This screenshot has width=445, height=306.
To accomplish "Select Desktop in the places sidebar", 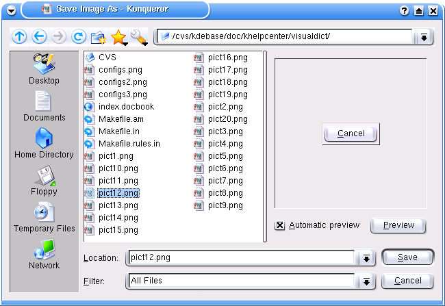I will point(44,70).
